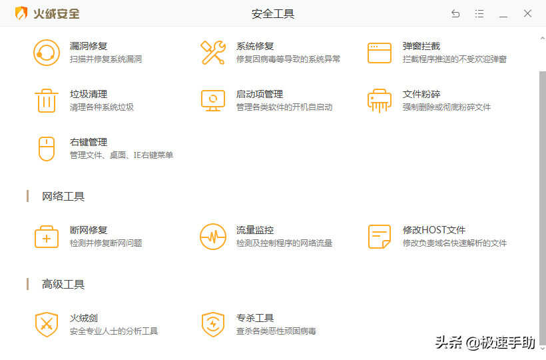Open 弹窗拦截 via its title
546x360 pixels.
(421, 46)
